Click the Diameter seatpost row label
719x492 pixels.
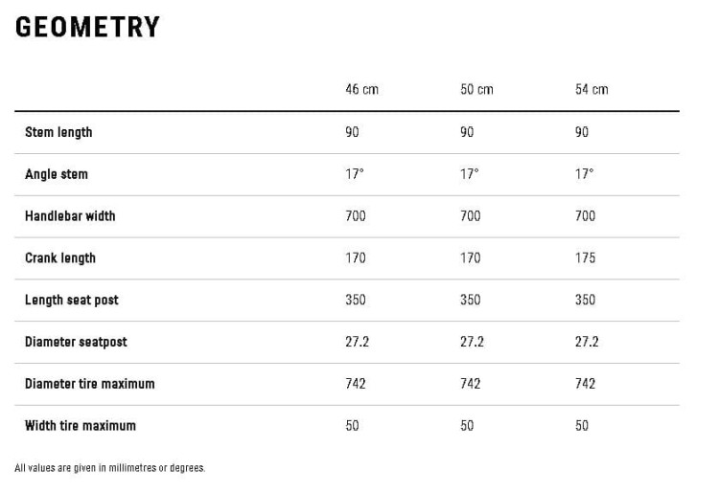point(76,342)
